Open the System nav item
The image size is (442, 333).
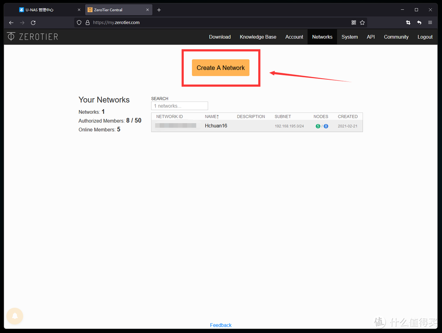pos(350,37)
